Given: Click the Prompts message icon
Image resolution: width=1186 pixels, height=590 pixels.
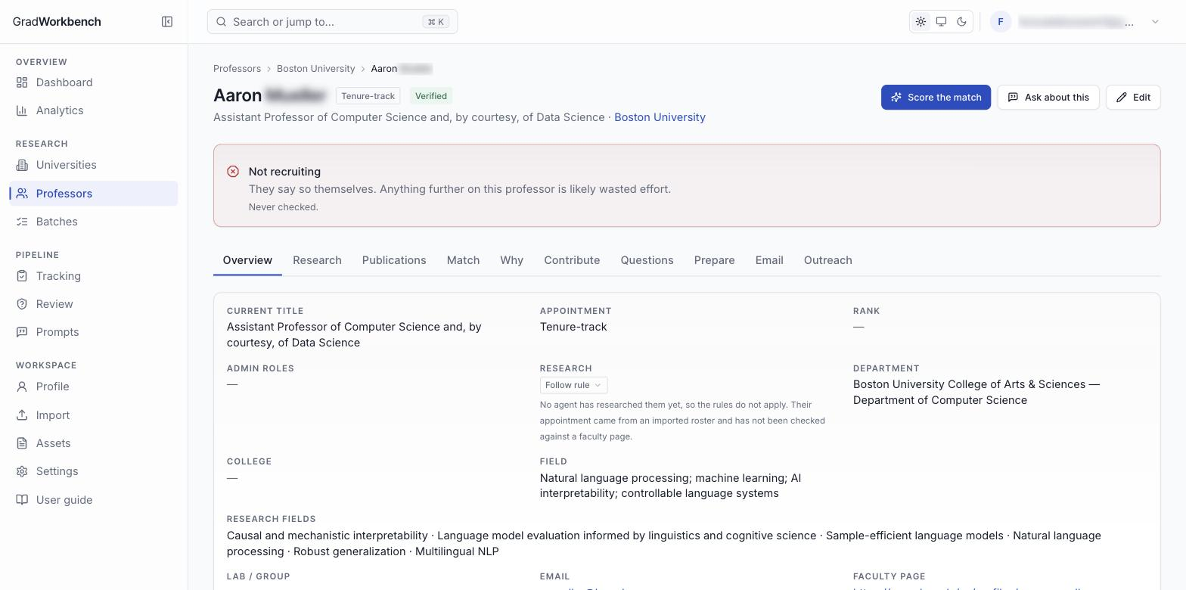Looking at the screenshot, I should click(22, 332).
